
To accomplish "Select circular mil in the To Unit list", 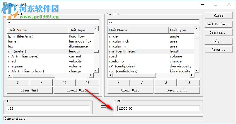I will 151,46.
